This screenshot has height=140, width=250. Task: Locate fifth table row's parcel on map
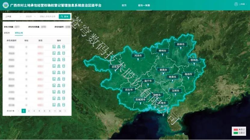(59, 72)
